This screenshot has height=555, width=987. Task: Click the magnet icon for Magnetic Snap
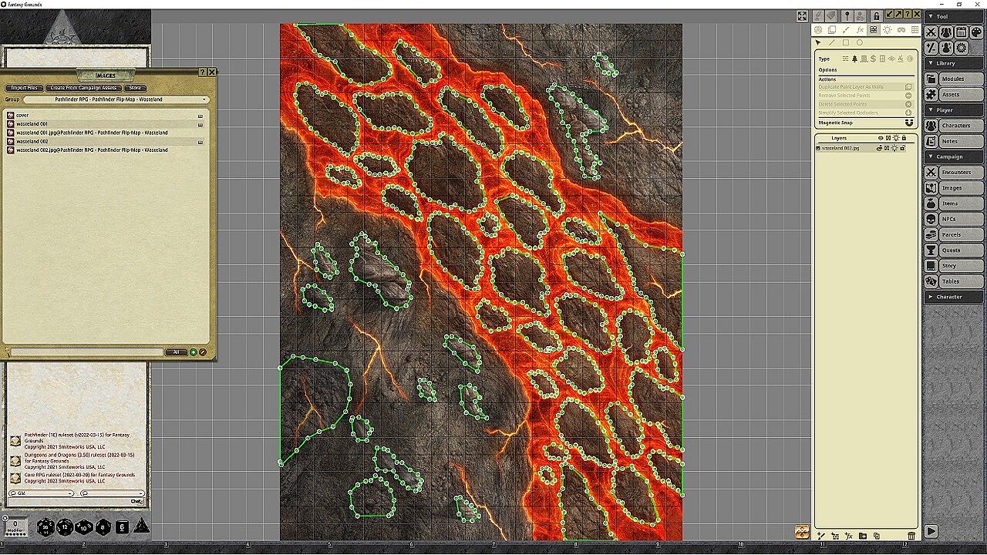click(908, 123)
